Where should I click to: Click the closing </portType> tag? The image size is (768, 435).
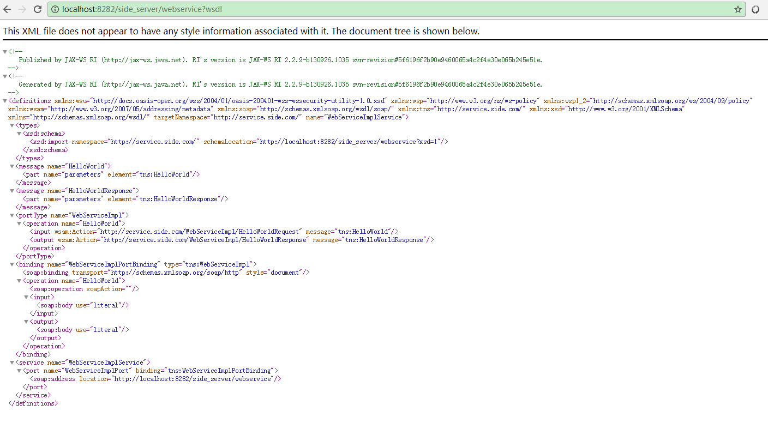pyautogui.click(x=35, y=256)
